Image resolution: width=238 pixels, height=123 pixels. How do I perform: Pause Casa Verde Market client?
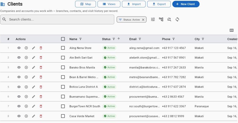click(26, 116)
